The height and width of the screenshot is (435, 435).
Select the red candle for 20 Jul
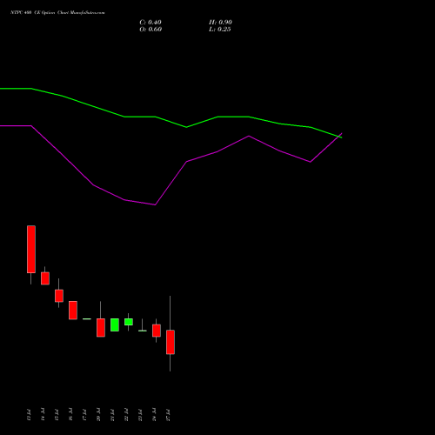[x=101, y=328]
